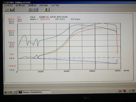This screenshot has width=136, height=102.
Task: Toggle the IME input mode 'A' indicator
Action: (x=130, y=91)
